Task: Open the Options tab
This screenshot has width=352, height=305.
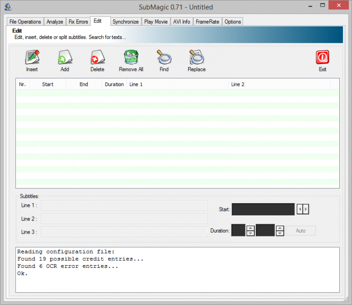Action: click(233, 22)
